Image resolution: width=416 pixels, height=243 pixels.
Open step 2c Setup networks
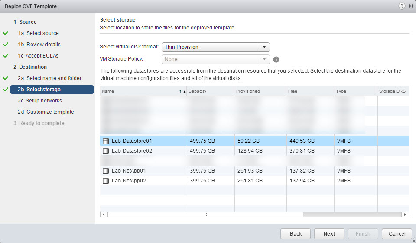pyautogui.click(x=44, y=101)
